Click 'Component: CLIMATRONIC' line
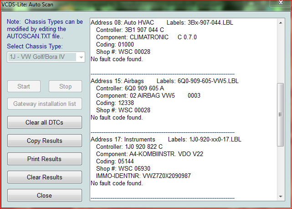The height and width of the screenshot is (209, 292). pyautogui.click(x=146, y=37)
